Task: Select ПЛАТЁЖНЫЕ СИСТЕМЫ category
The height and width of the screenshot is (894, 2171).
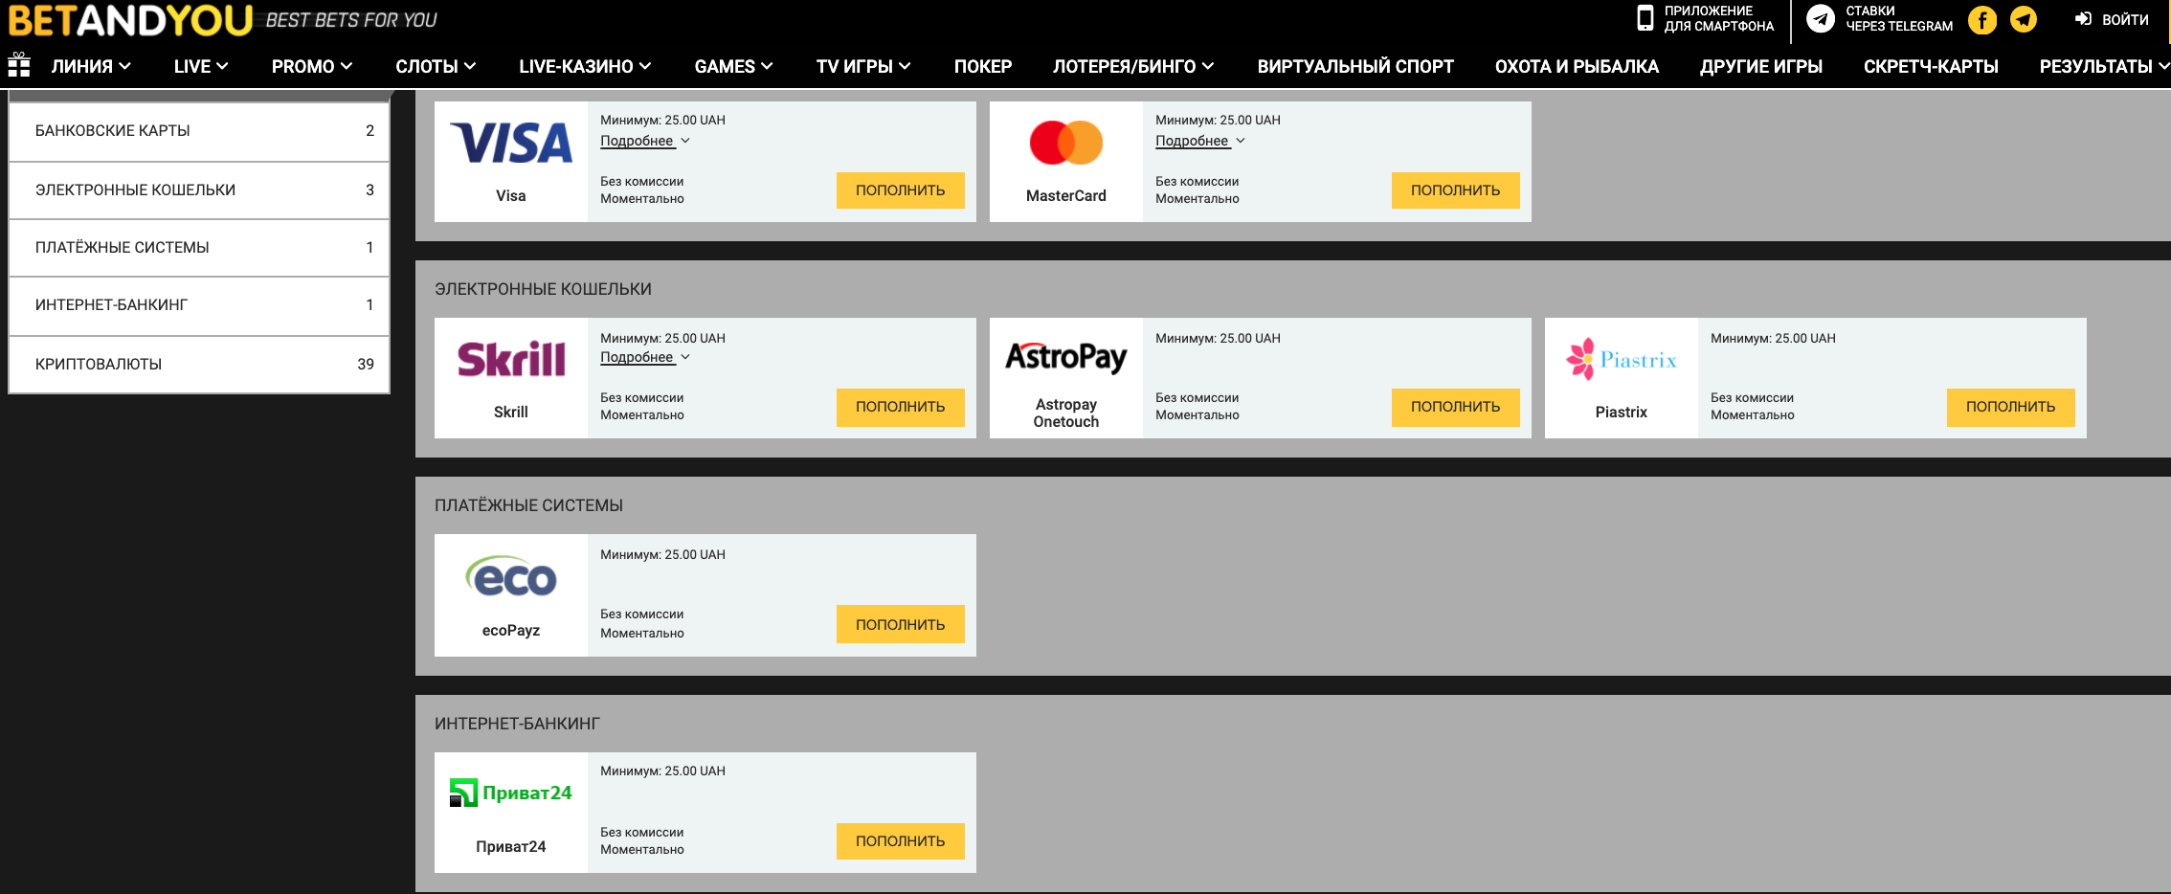Action: (x=199, y=248)
